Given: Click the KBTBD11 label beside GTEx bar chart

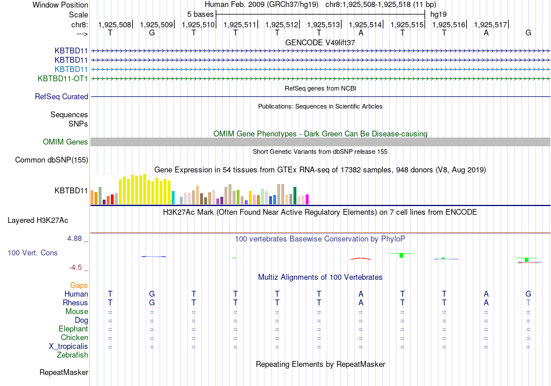Looking at the screenshot, I should coord(71,190).
